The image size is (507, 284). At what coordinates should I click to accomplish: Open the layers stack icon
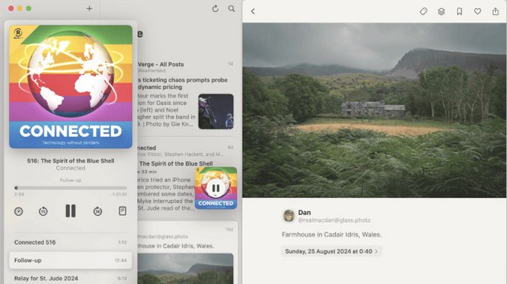coord(441,12)
